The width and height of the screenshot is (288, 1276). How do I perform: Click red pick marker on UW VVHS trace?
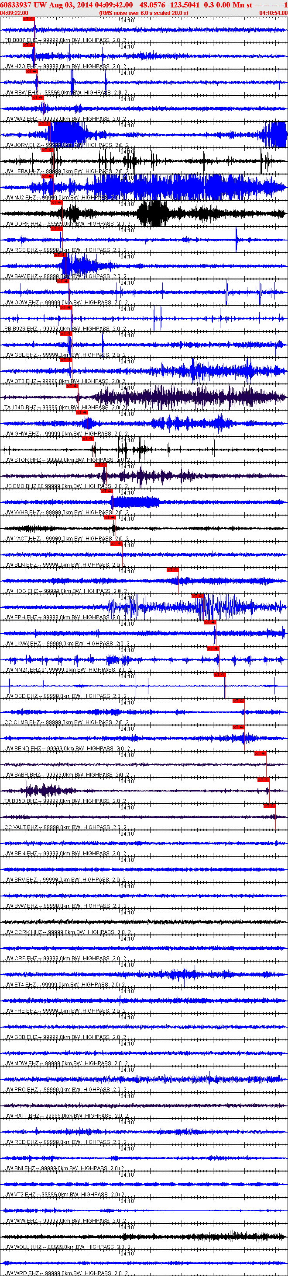(x=107, y=492)
